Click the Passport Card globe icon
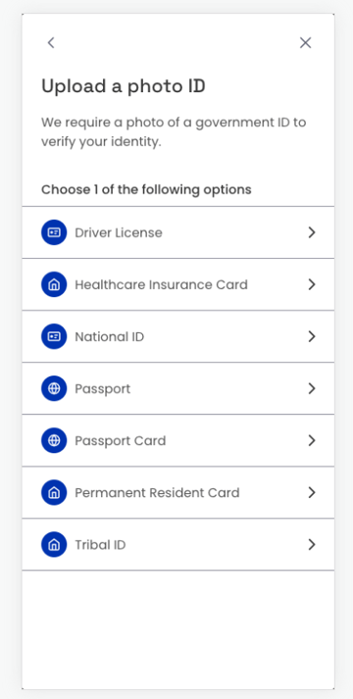Viewport: 353px width, 699px height. (x=54, y=440)
